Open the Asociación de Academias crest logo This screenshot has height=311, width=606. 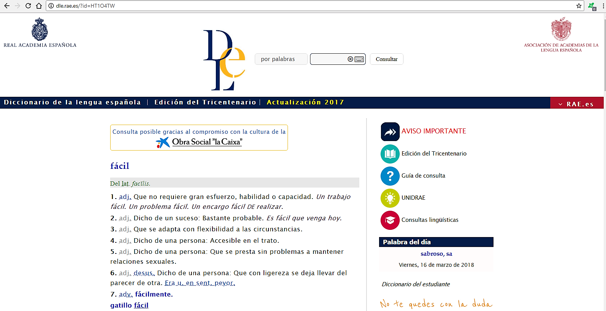pyautogui.click(x=561, y=29)
